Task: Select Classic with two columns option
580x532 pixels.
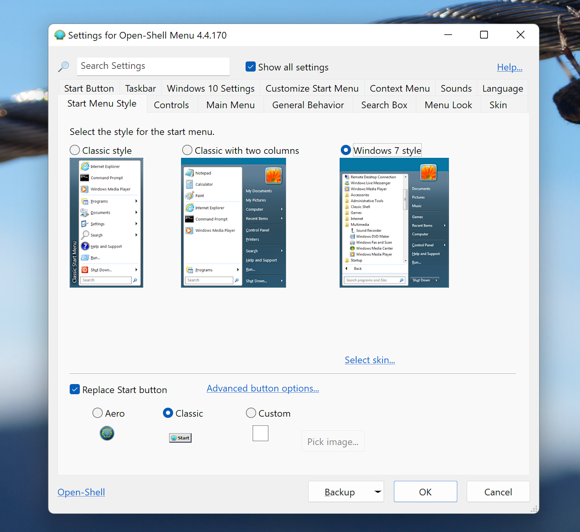Action: click(187, 150)
